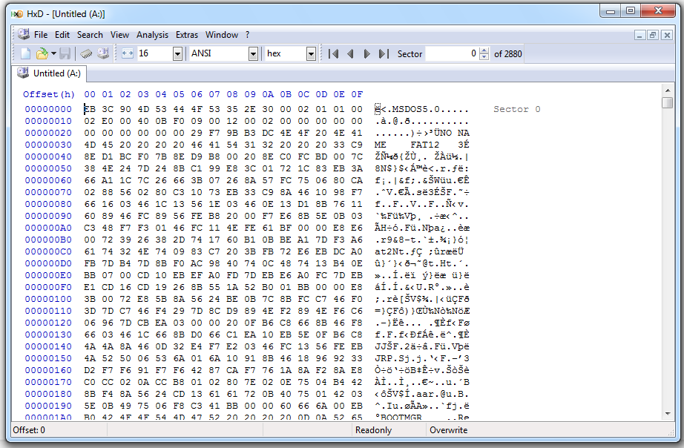Image resolution: width=684 pixels, height=448 pixels.
Task: Click offset label 00000000
Action: pos(48,109)
